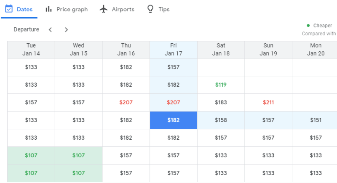Screen dimensions: 337x183
Task: Open the Tips tab label
Action: point(164,9)
